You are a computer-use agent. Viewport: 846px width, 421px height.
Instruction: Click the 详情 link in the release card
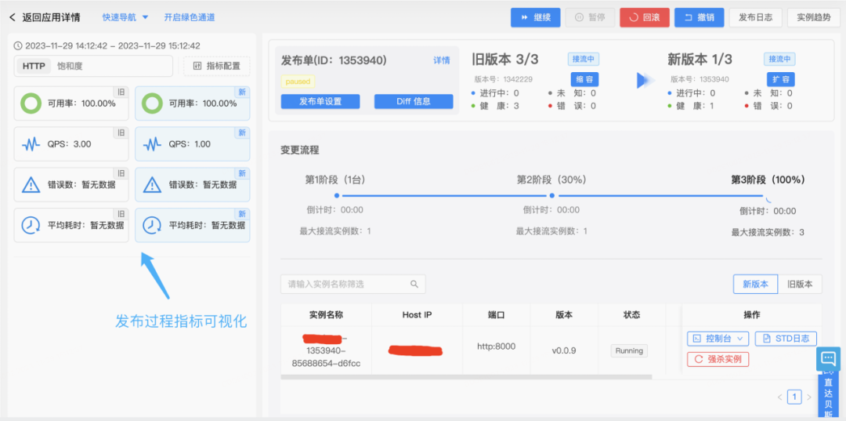442,60
